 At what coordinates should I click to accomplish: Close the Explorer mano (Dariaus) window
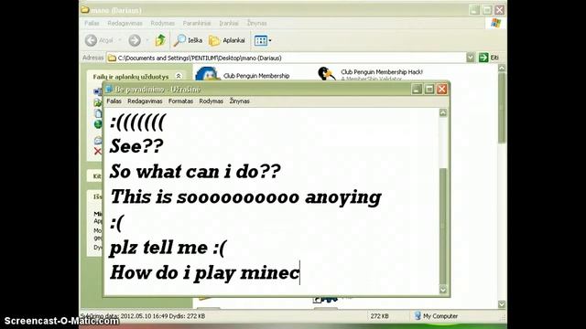pyautogui.click(x=500, y=10)
